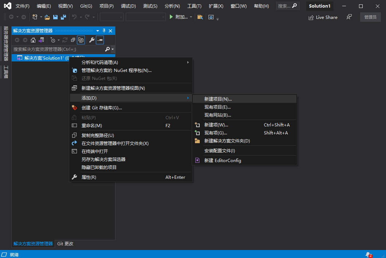This screenshot has height=258, width=386.
Task: Click the Sync with Active Document icon
Action: pos(65,40)
